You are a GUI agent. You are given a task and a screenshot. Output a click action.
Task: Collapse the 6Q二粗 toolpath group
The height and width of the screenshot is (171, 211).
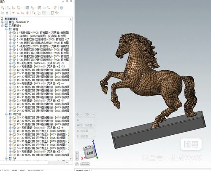click(x=6, y=114)
